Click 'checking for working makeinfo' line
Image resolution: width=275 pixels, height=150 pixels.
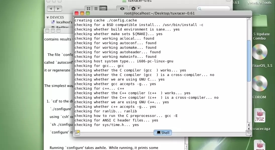pos(116,56)
